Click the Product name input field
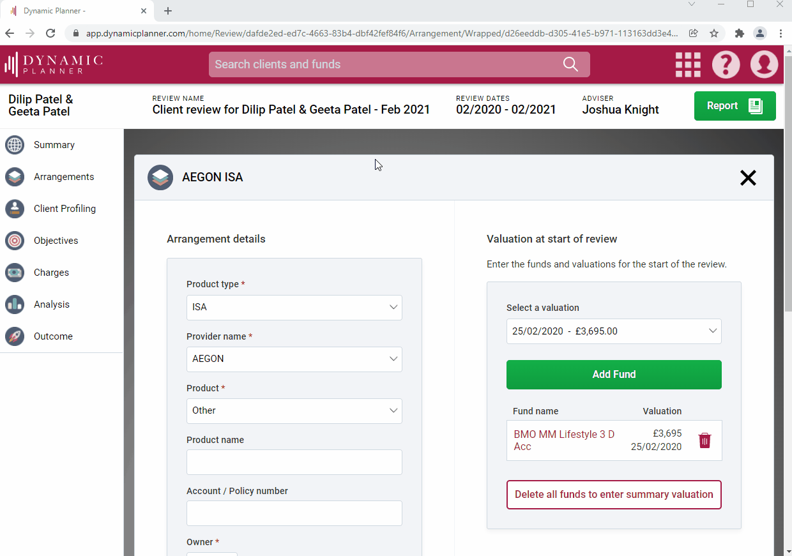 (294, 462)
